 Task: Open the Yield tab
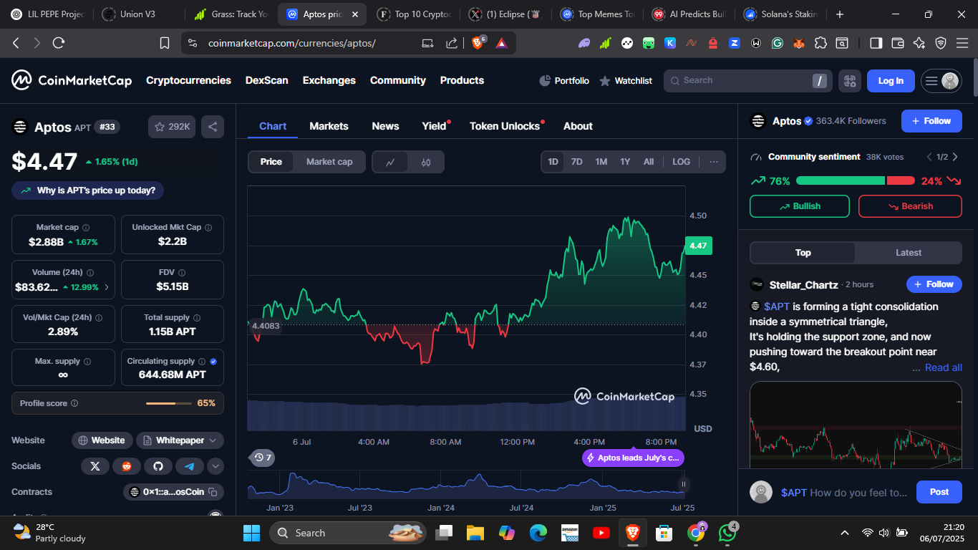point(435,126)
